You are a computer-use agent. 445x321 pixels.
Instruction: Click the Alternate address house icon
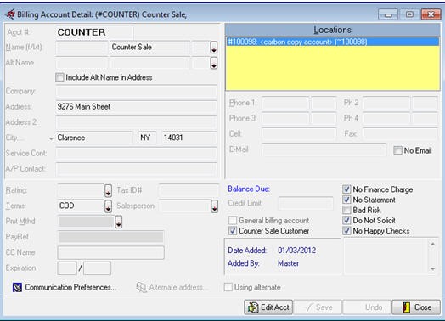(x=141, y=287)
